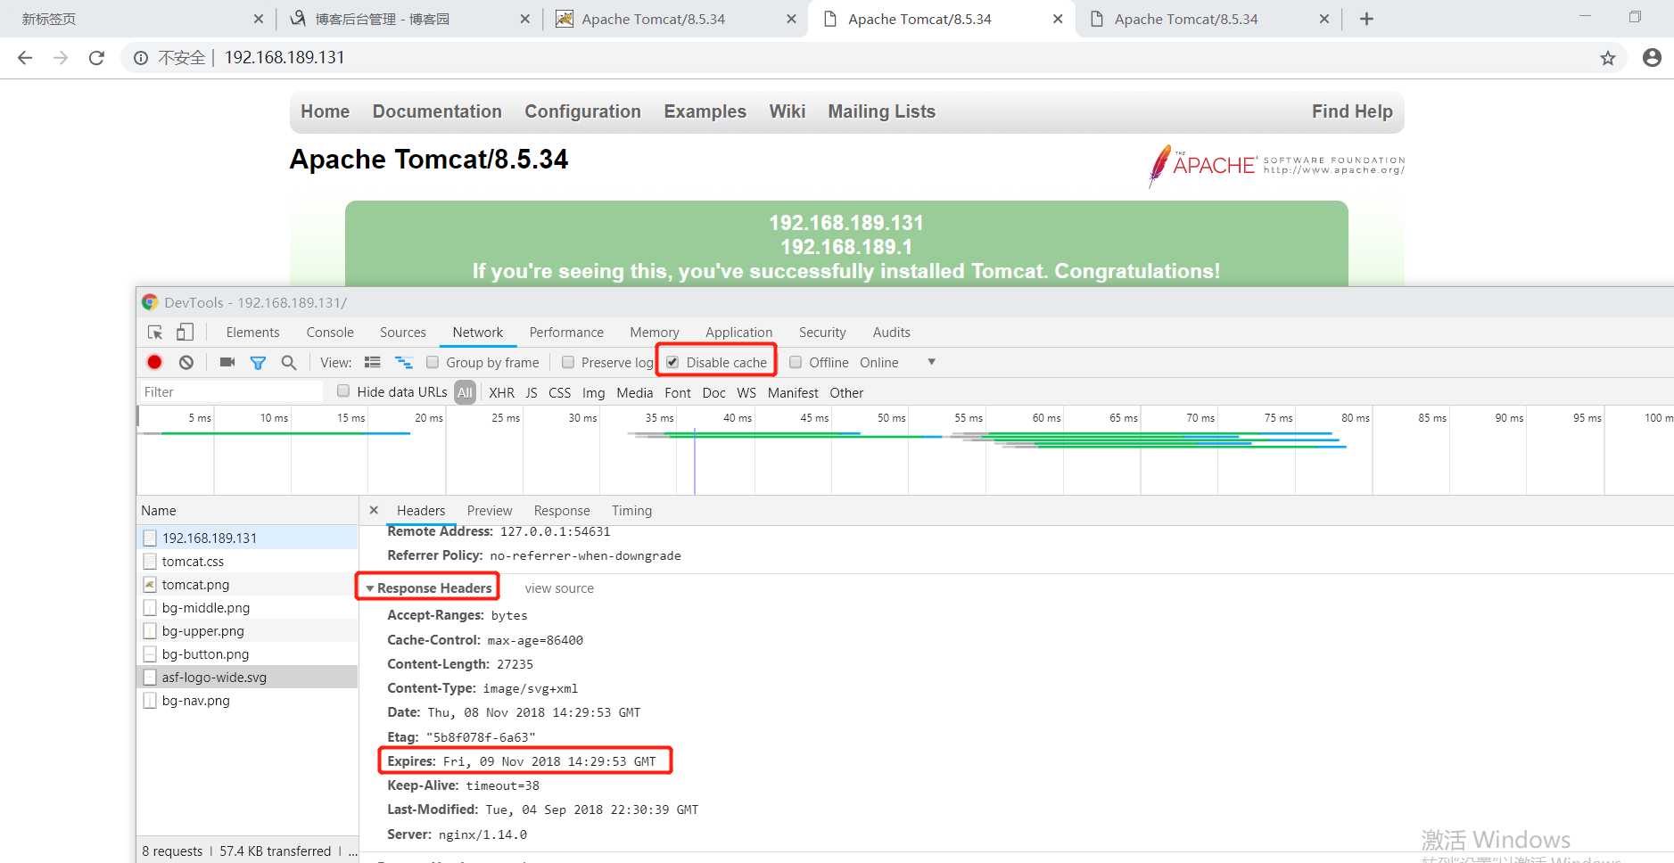Stop recording network log
This screenshot has height=863, width=1674.
point(154,362)
